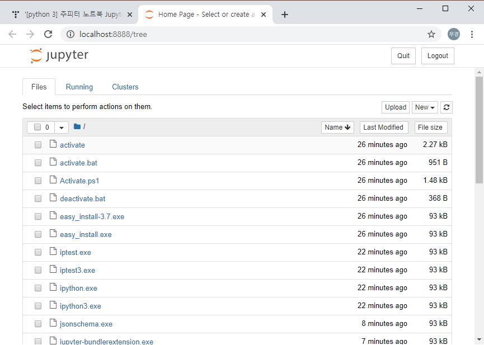Refresh the notebook file list
The width and height of the screenshot is (484, 345).
click(x=447, y=107)
